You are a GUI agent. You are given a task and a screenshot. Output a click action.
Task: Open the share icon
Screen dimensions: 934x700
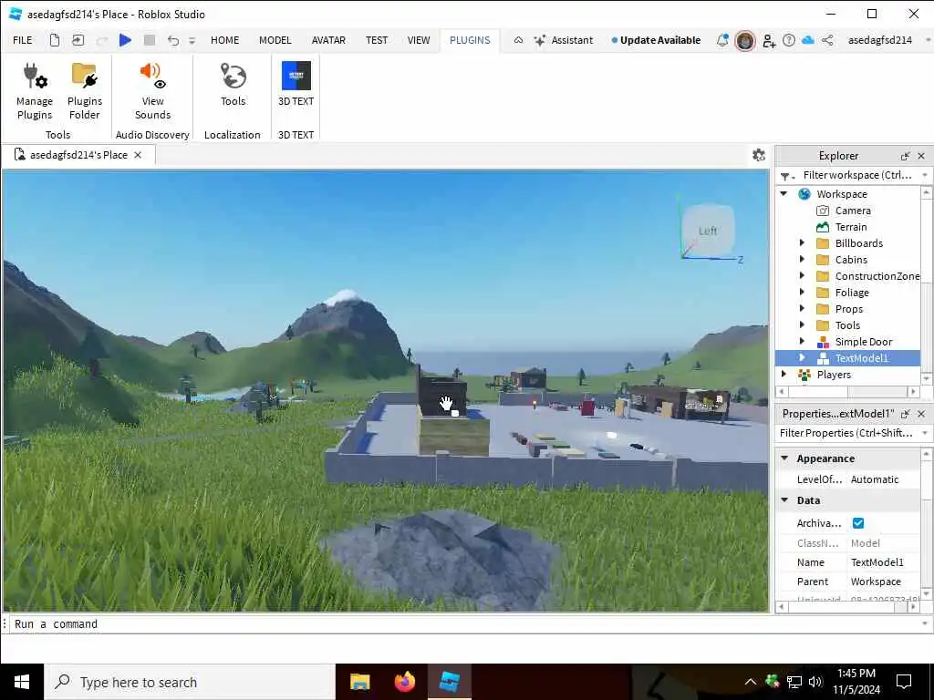(x=827, y=40)
